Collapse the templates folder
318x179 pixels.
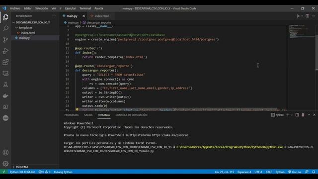point(16,28)
